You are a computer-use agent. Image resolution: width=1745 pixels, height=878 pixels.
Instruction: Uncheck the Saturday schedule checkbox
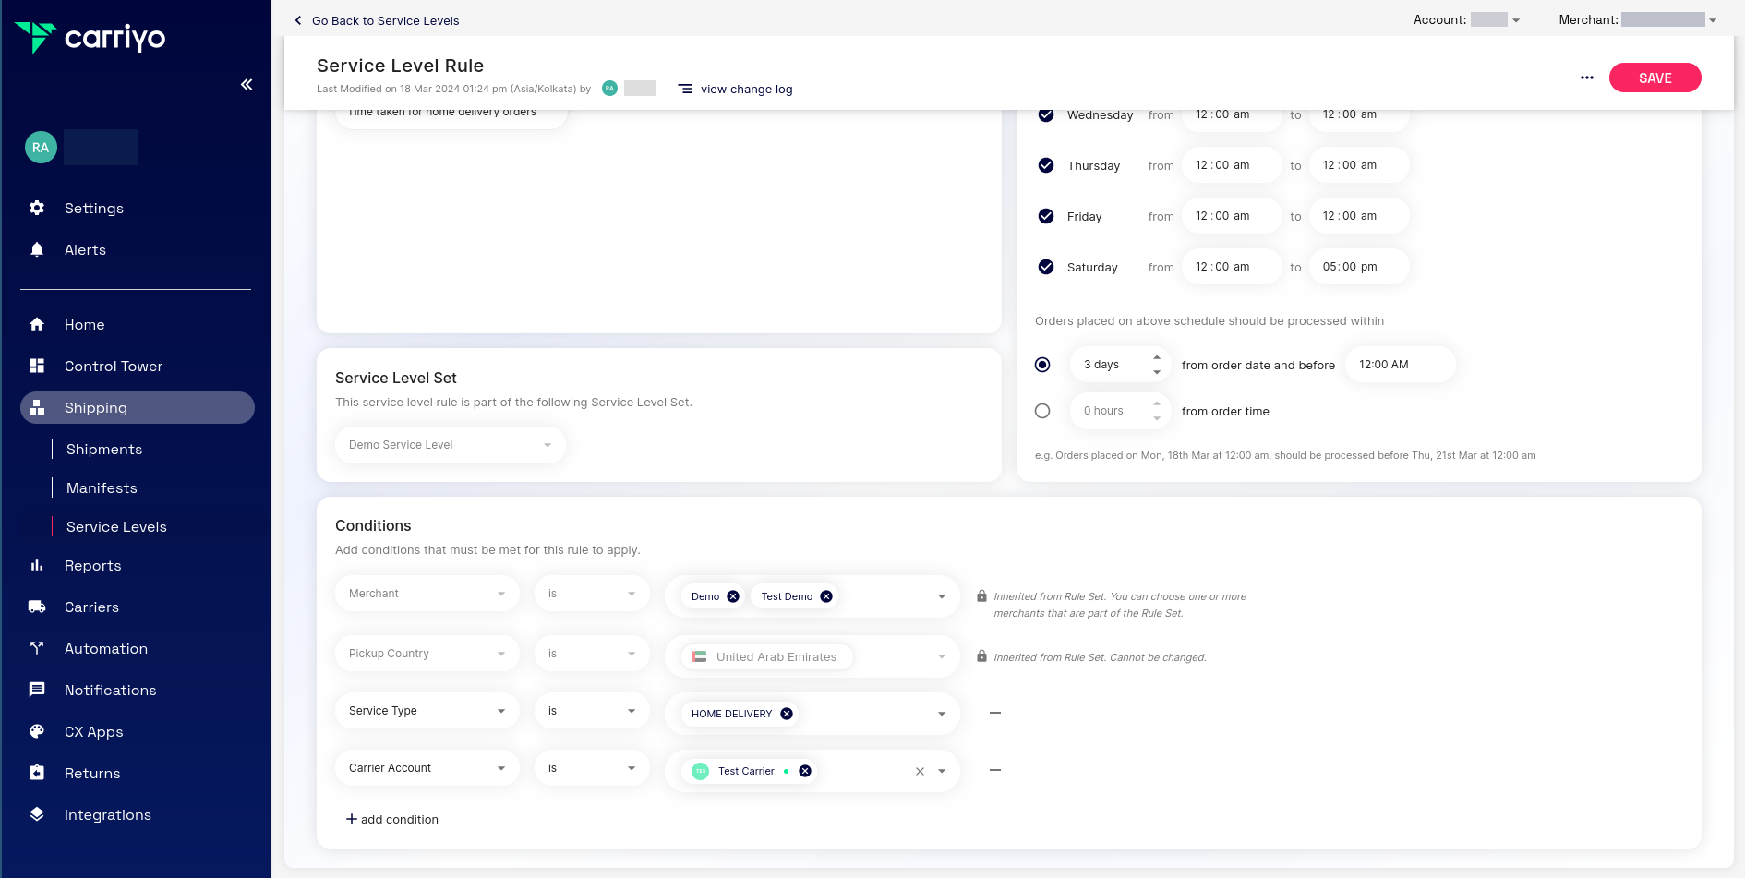pyautogui.click(x=1046, y=267)
